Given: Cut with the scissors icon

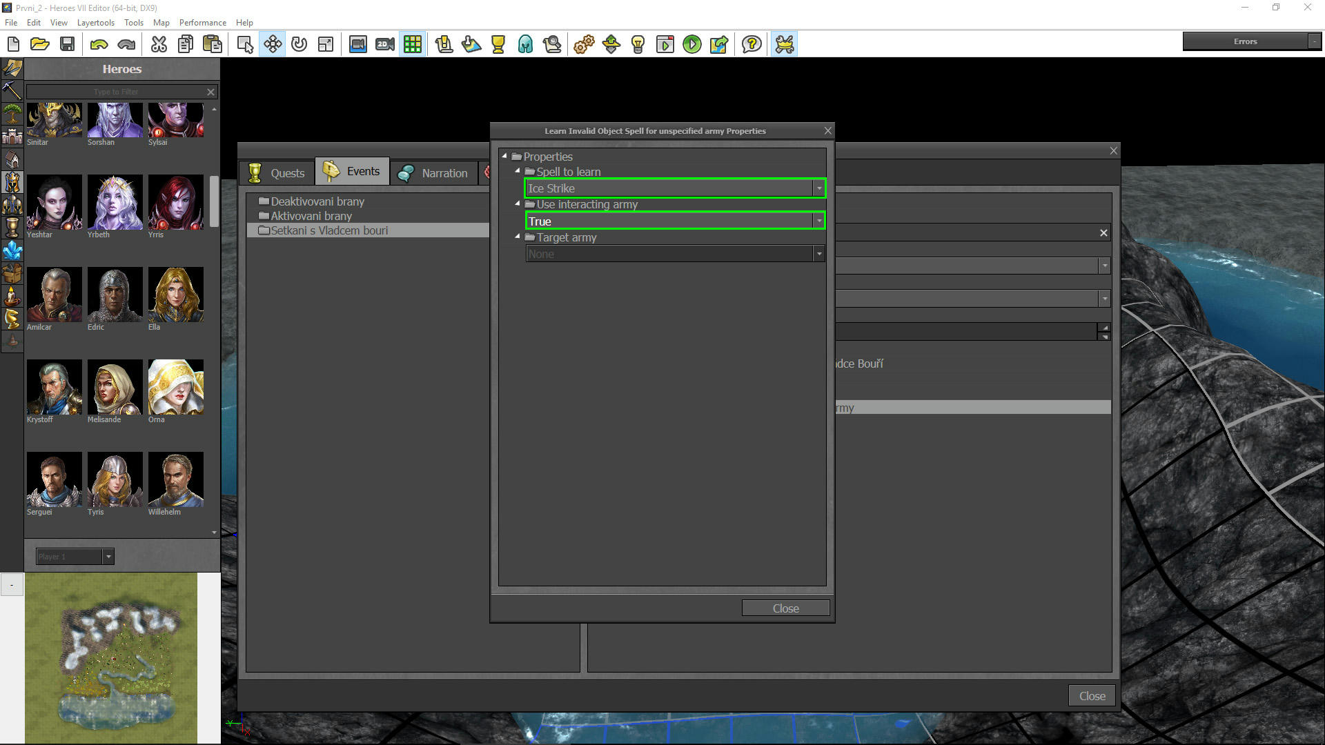Looking at the screenshot, I should click(159, 44).
